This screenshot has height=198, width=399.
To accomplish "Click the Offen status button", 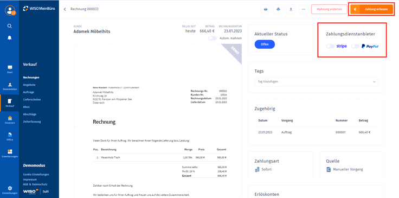I will (265, 44).
